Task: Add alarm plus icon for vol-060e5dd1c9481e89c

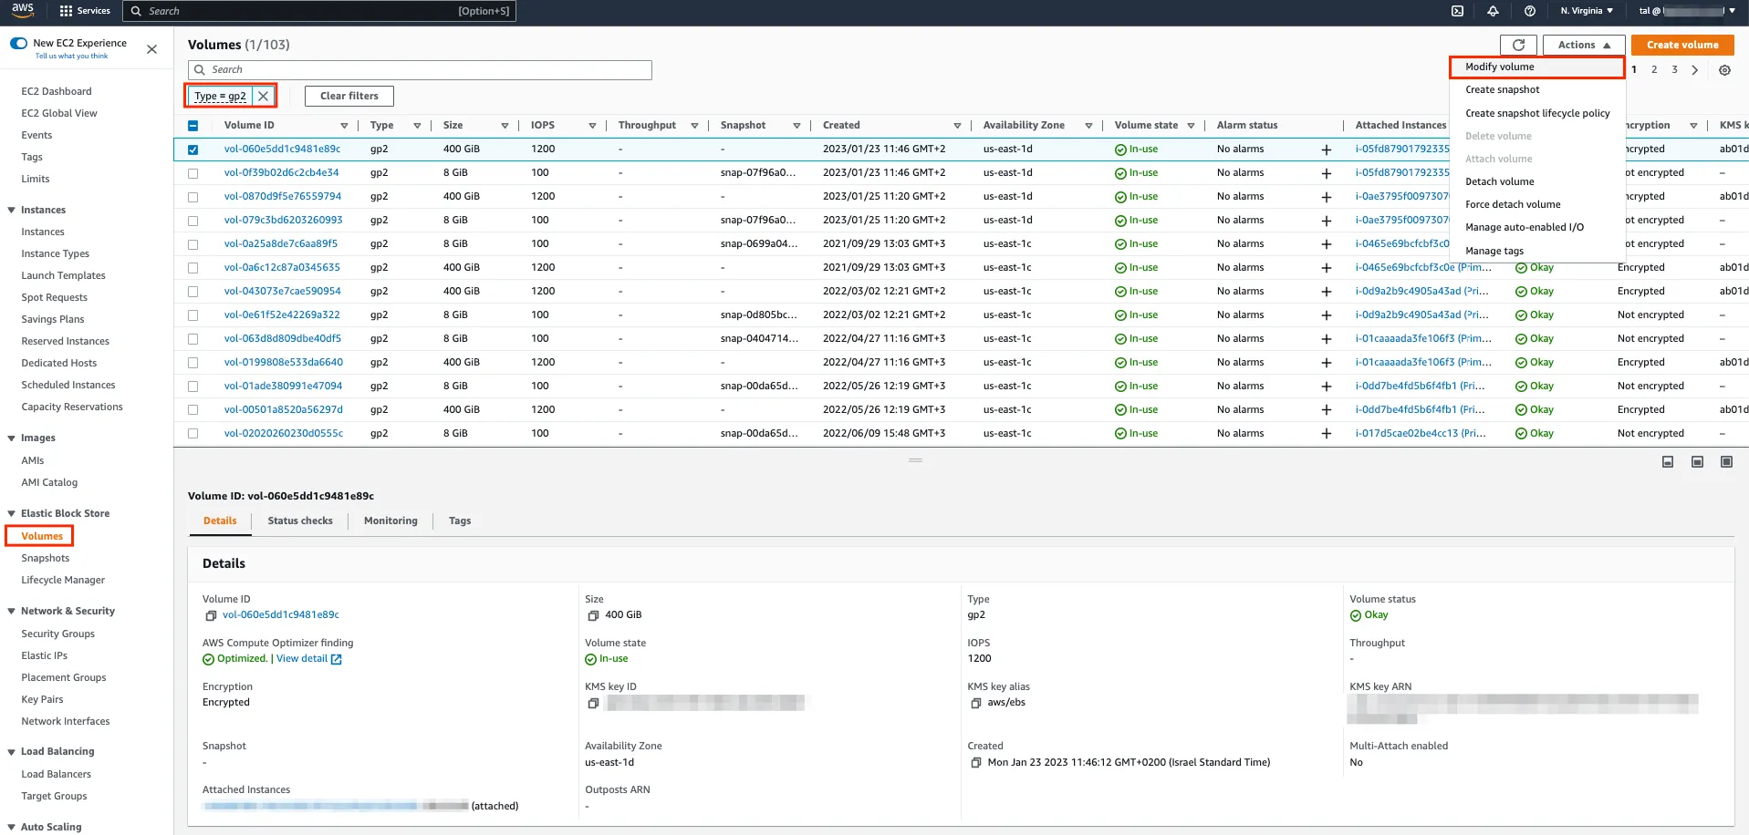Action: tap(1327, 149)
